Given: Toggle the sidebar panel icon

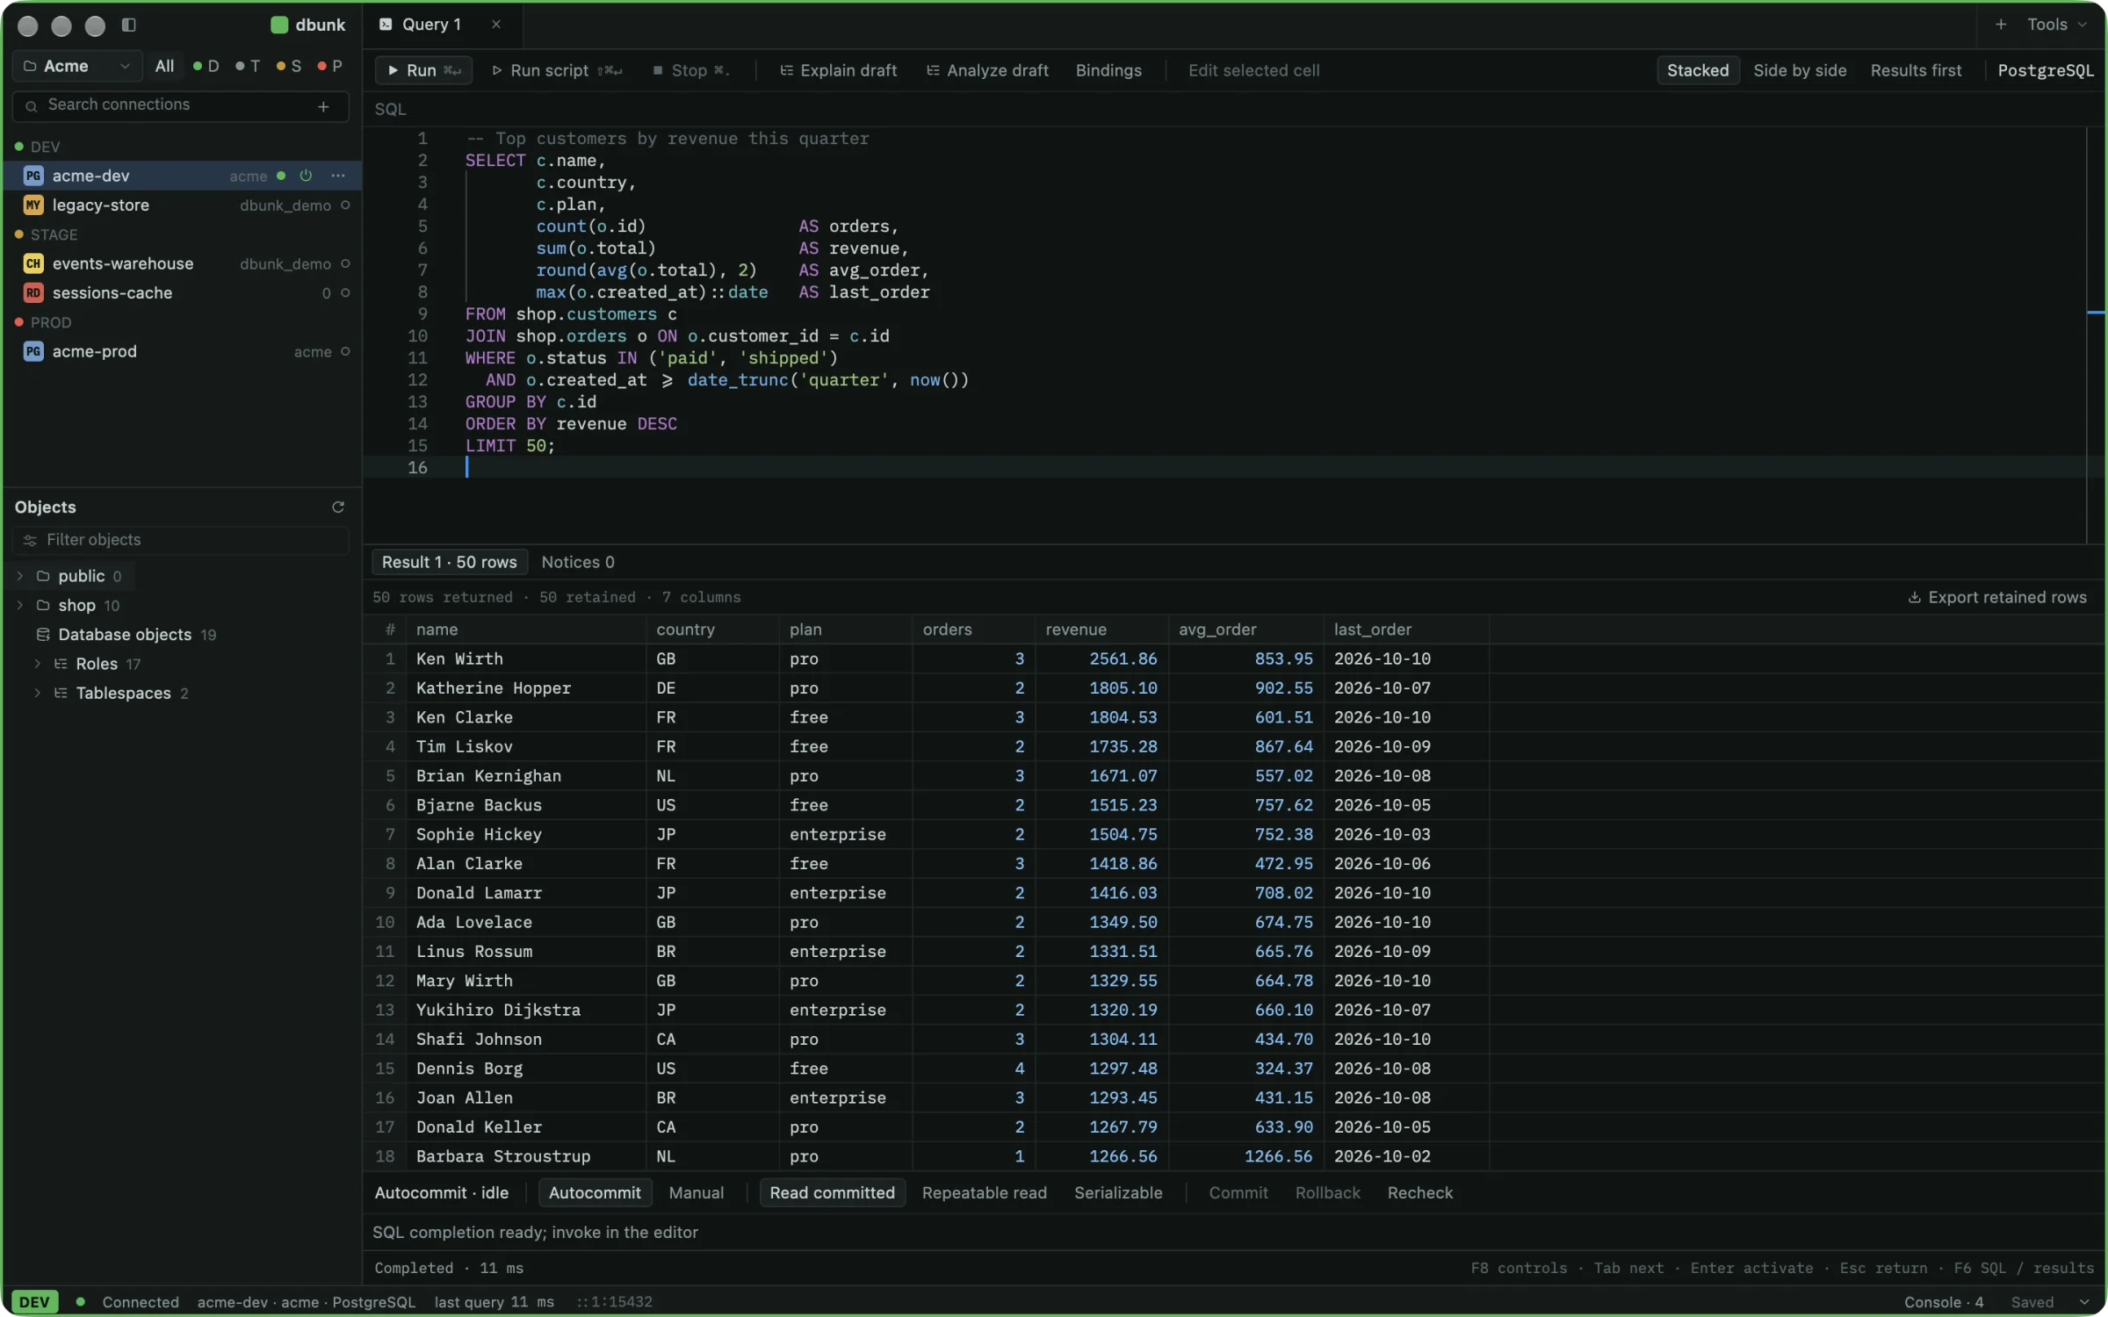Looking at the screenshot, I should (x=129, y=25).
